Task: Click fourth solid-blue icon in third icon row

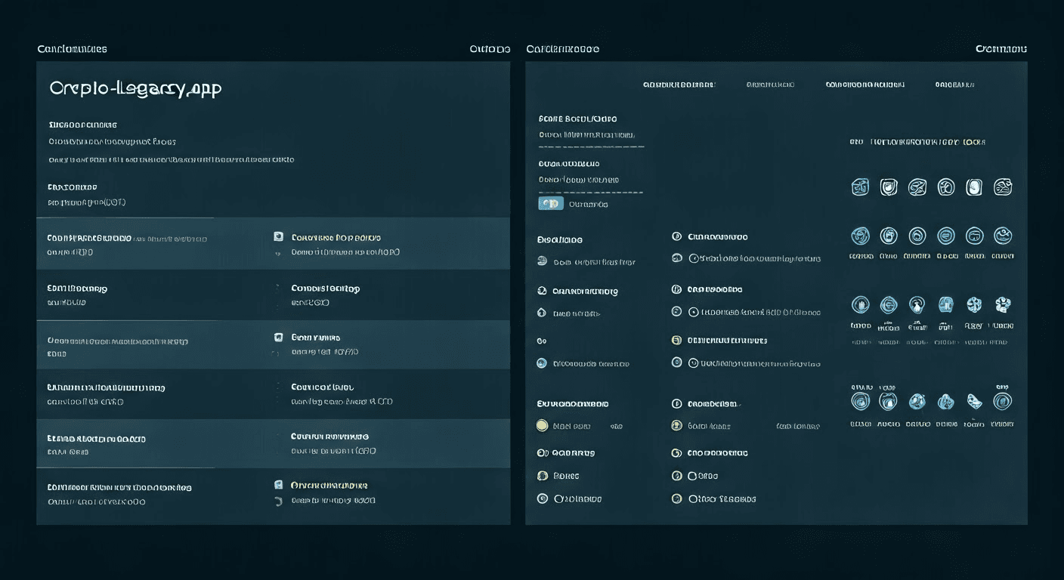Action: click(945, 304)
